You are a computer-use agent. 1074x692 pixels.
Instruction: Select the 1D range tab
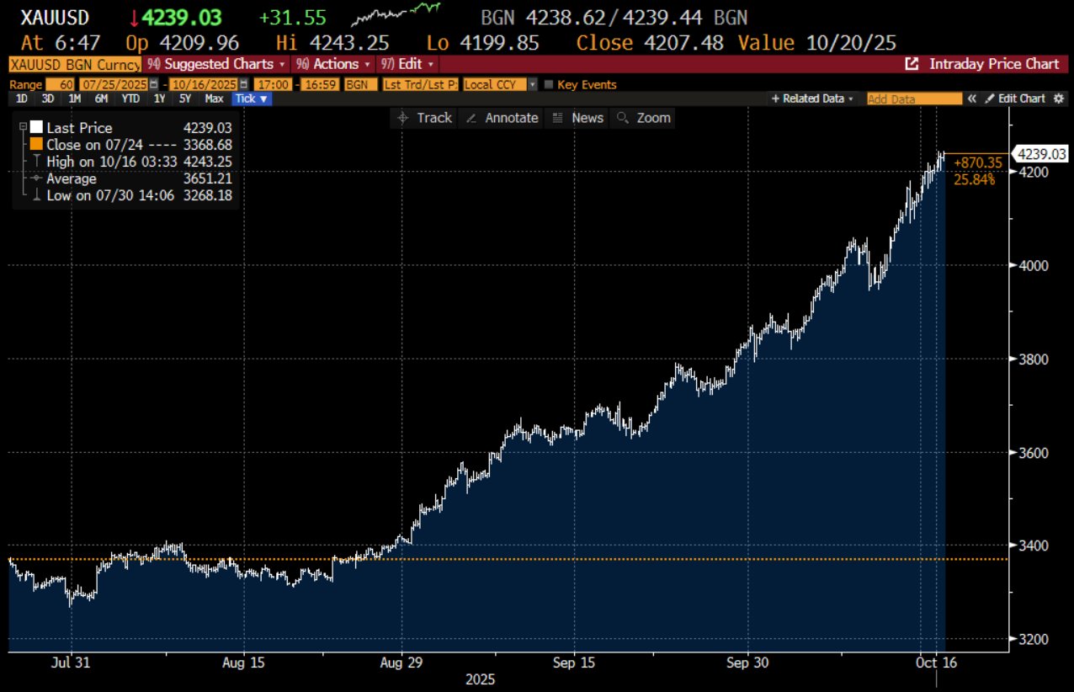[22, 98]
